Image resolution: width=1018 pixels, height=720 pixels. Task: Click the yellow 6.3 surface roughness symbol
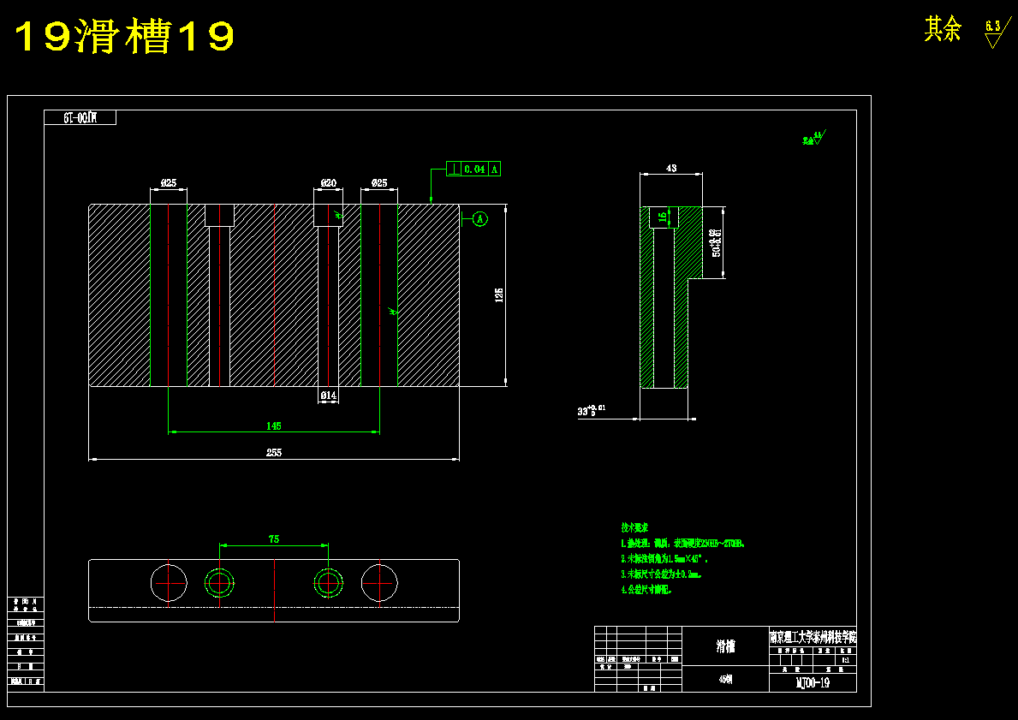coord(997,33)
